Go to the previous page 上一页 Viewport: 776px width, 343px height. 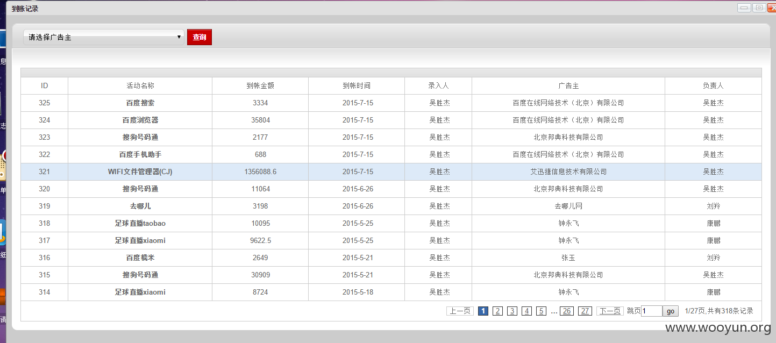tap(460, 311)
